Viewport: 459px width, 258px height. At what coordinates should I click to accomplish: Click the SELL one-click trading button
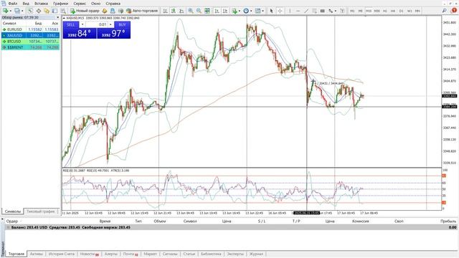pyautogui.click(x=71, y=24)
